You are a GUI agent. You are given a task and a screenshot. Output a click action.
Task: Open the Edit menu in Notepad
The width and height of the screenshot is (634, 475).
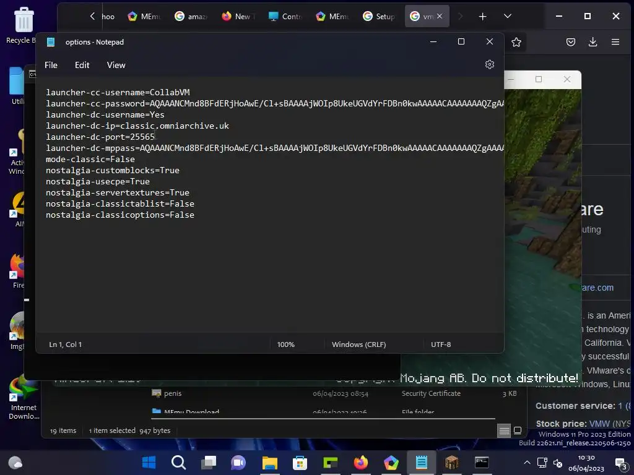click(82, 65)
